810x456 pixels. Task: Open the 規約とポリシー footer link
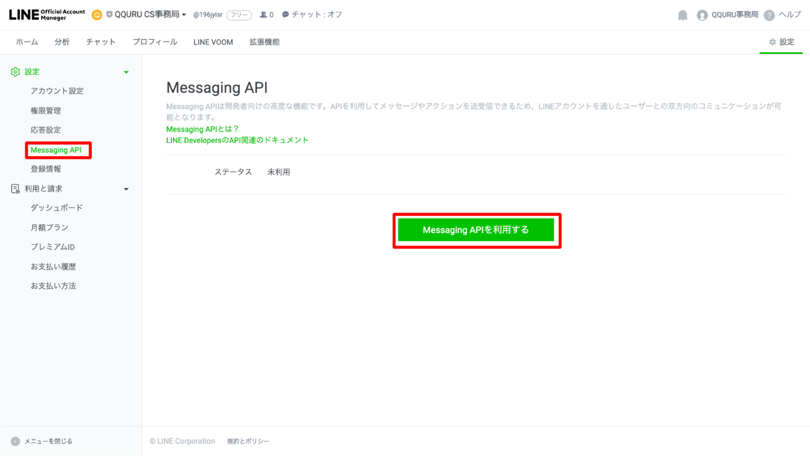tap(248, 441)
